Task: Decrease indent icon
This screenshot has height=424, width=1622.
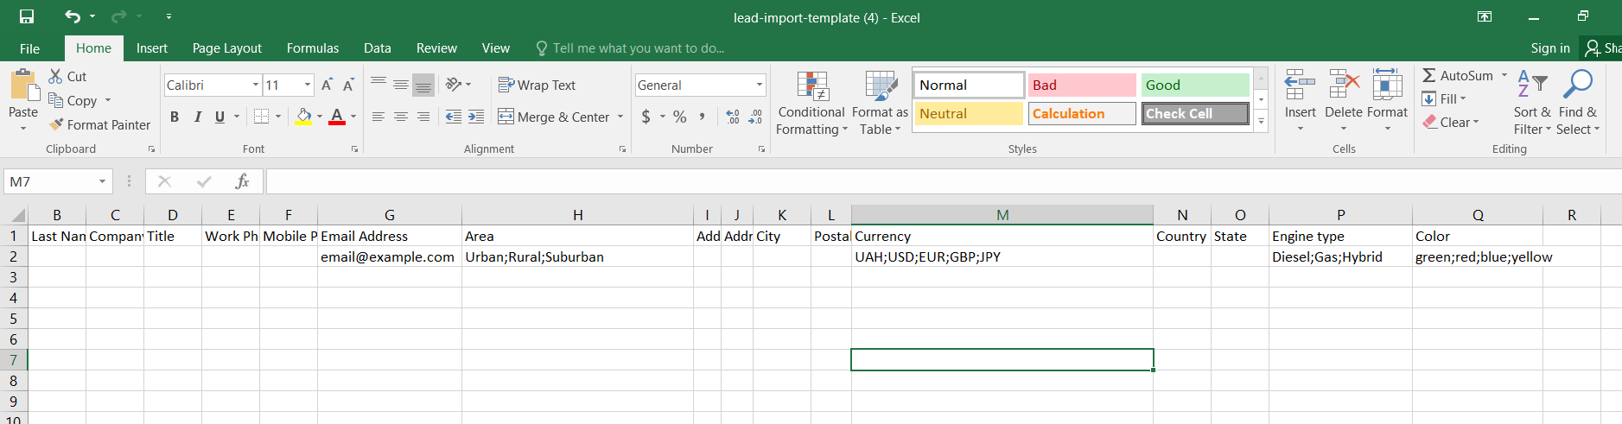Action: (454, 117)
